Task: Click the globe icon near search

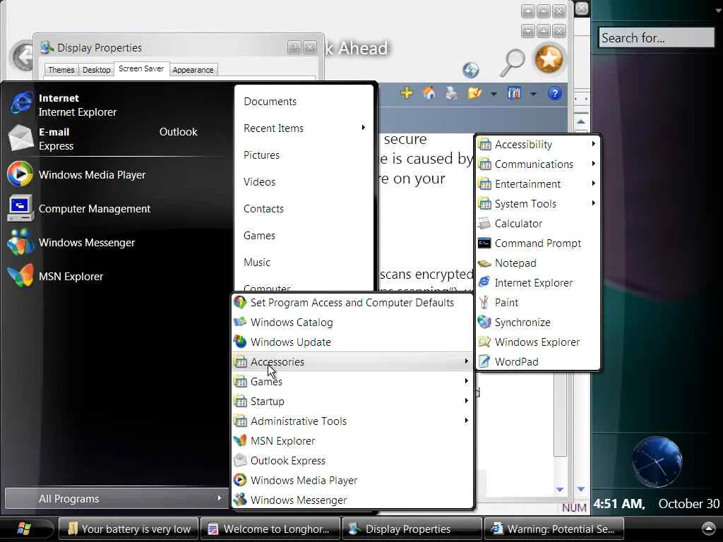Action: pos(471,70)
